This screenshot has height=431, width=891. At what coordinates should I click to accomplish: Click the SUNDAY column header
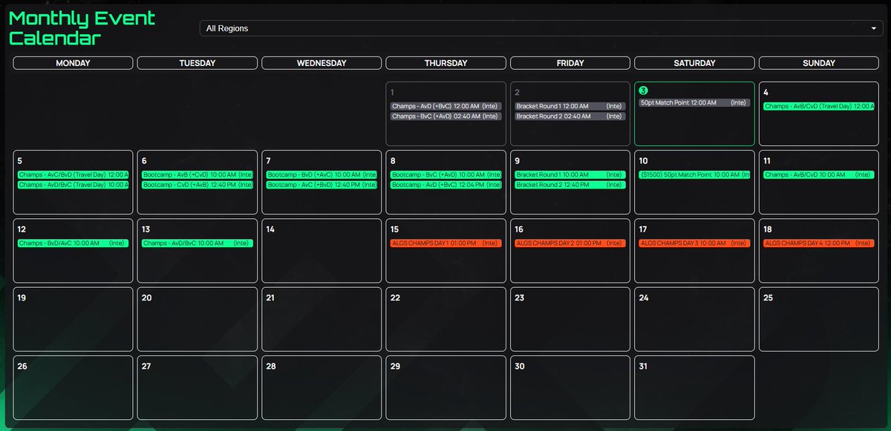point(819,63)
